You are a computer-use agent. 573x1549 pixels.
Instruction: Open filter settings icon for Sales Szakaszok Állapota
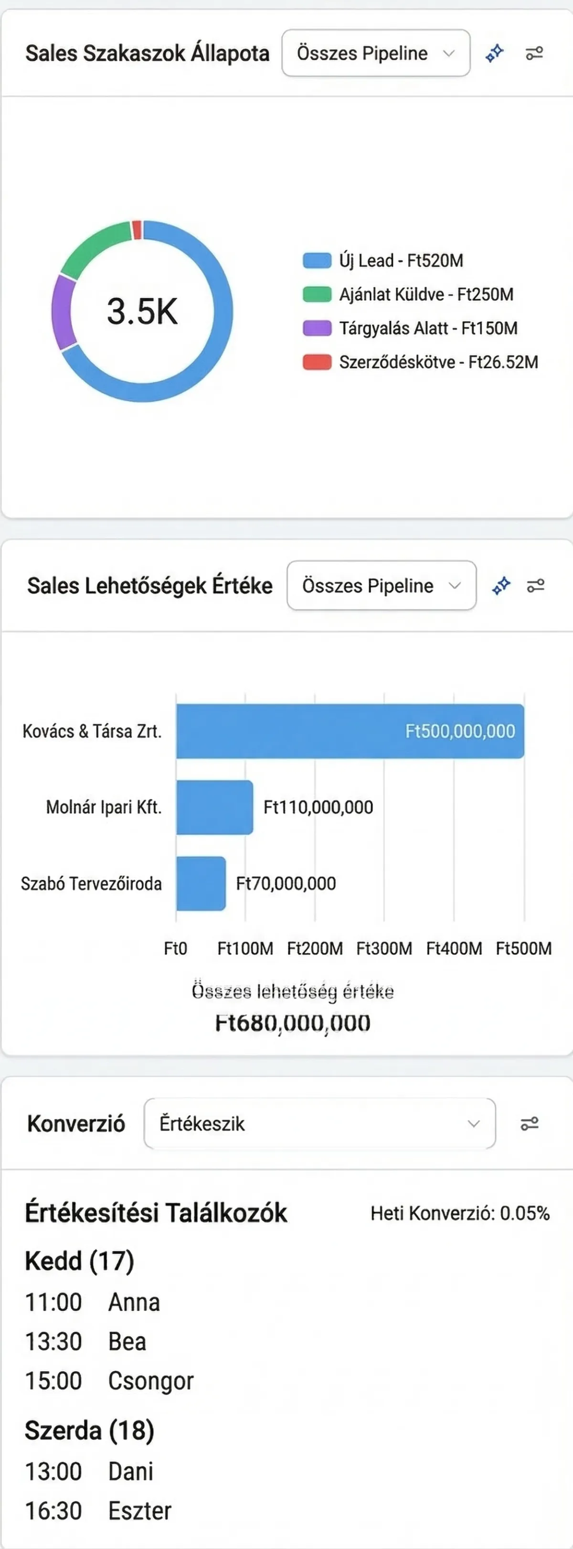[x=534, y=54]
